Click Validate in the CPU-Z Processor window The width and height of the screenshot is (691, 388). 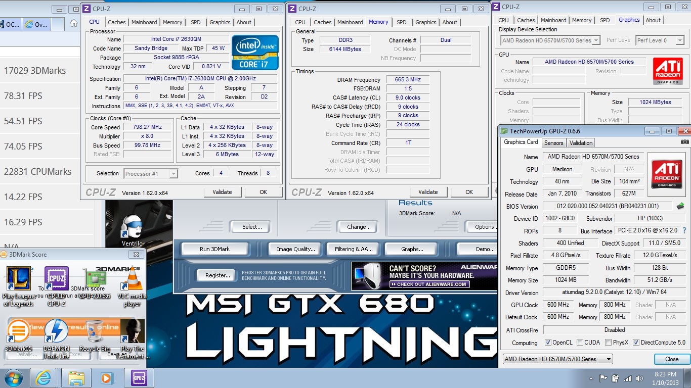tap(222, 192)
